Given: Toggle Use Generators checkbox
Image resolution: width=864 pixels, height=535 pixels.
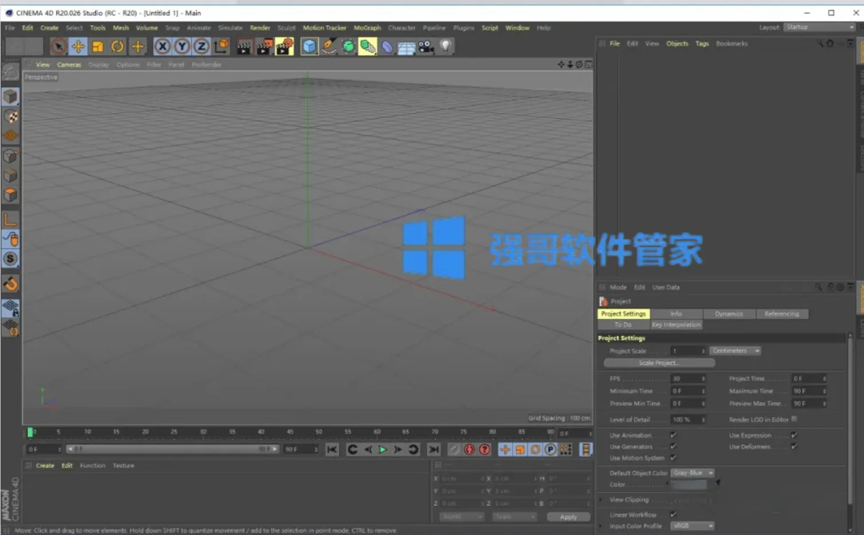Looking at the screenshot, I should coord(673,446).
